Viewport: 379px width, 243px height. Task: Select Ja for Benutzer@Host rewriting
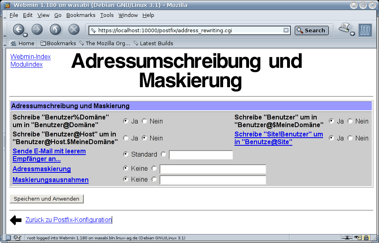(126, 138)
